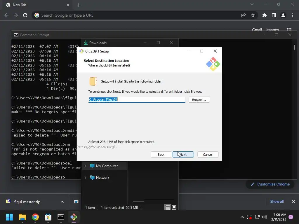The width and height of the screenshot is (299, 224).
Task: Switch to large icons view in Downloads window
Action: [x=174, y=207]
